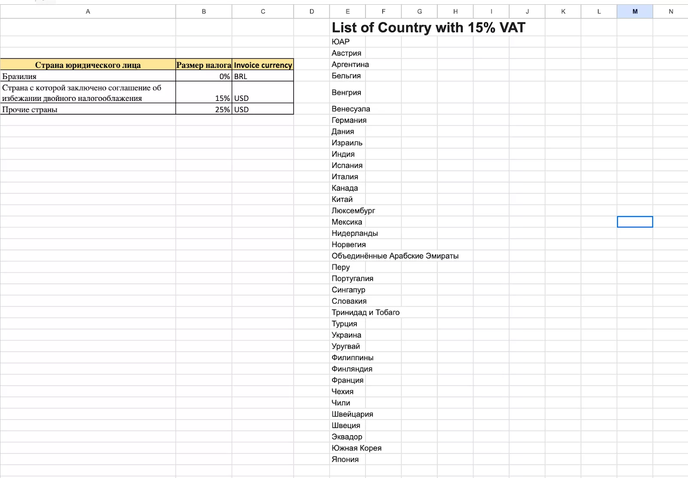
Task: Click the 'Южная Корея' cell
Action: click(356, 448)
